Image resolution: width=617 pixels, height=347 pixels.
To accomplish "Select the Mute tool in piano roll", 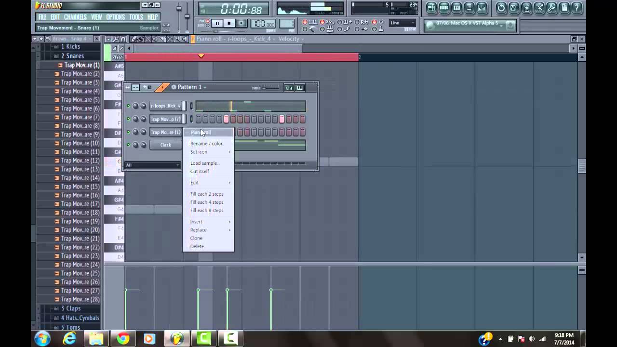I will coord(155,39).
